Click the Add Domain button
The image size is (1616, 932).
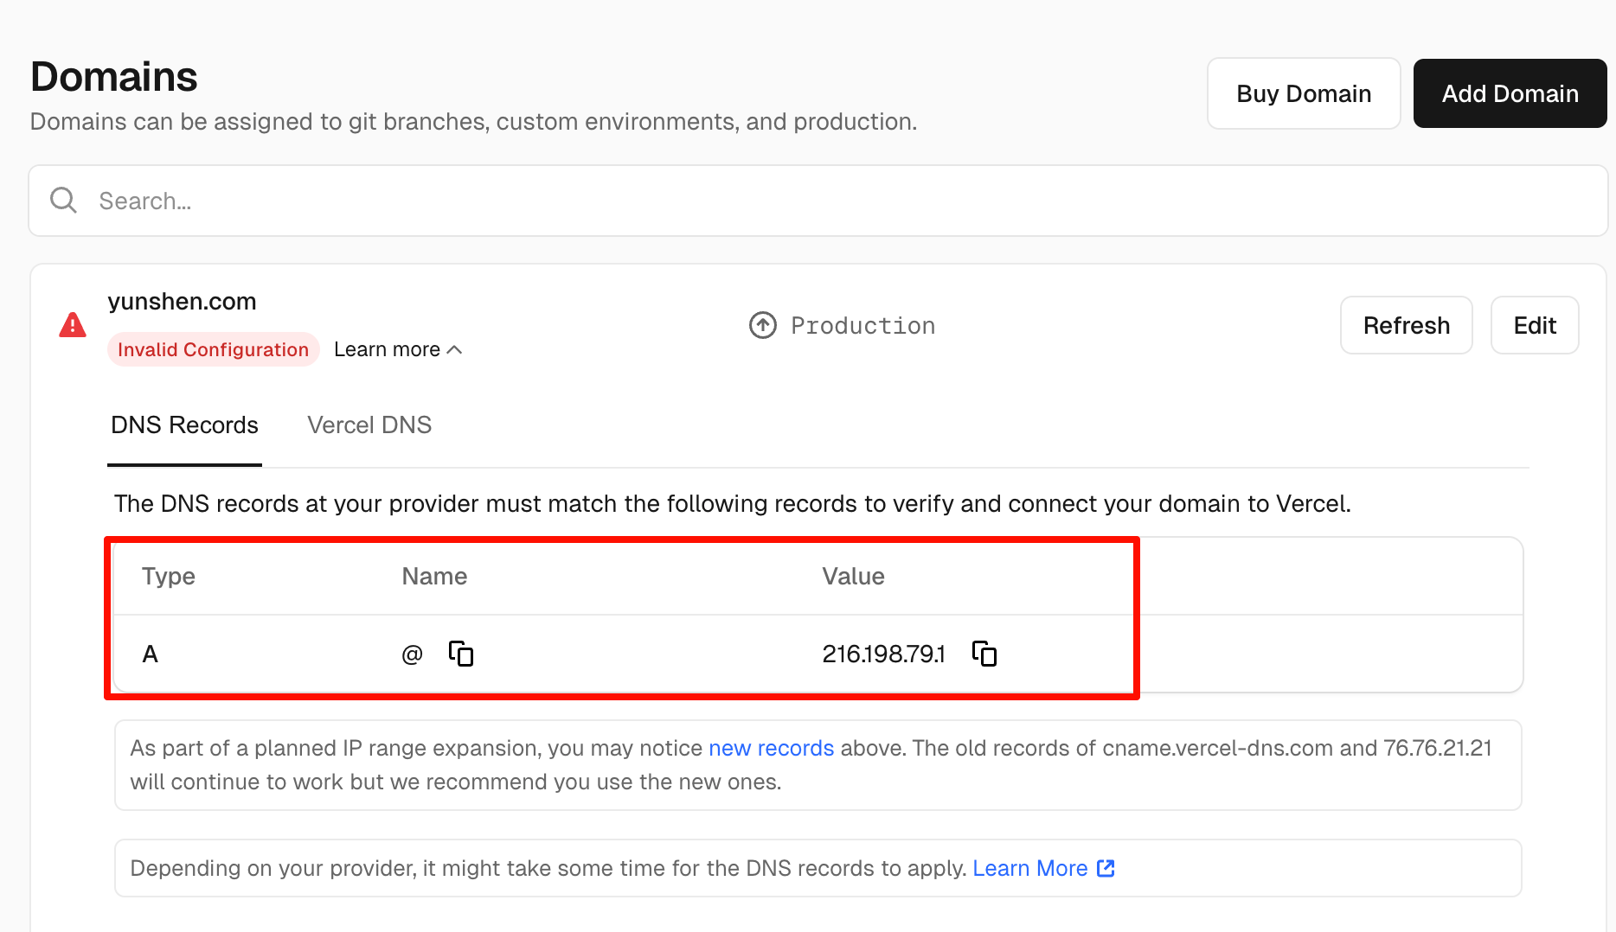[1510, 93]
